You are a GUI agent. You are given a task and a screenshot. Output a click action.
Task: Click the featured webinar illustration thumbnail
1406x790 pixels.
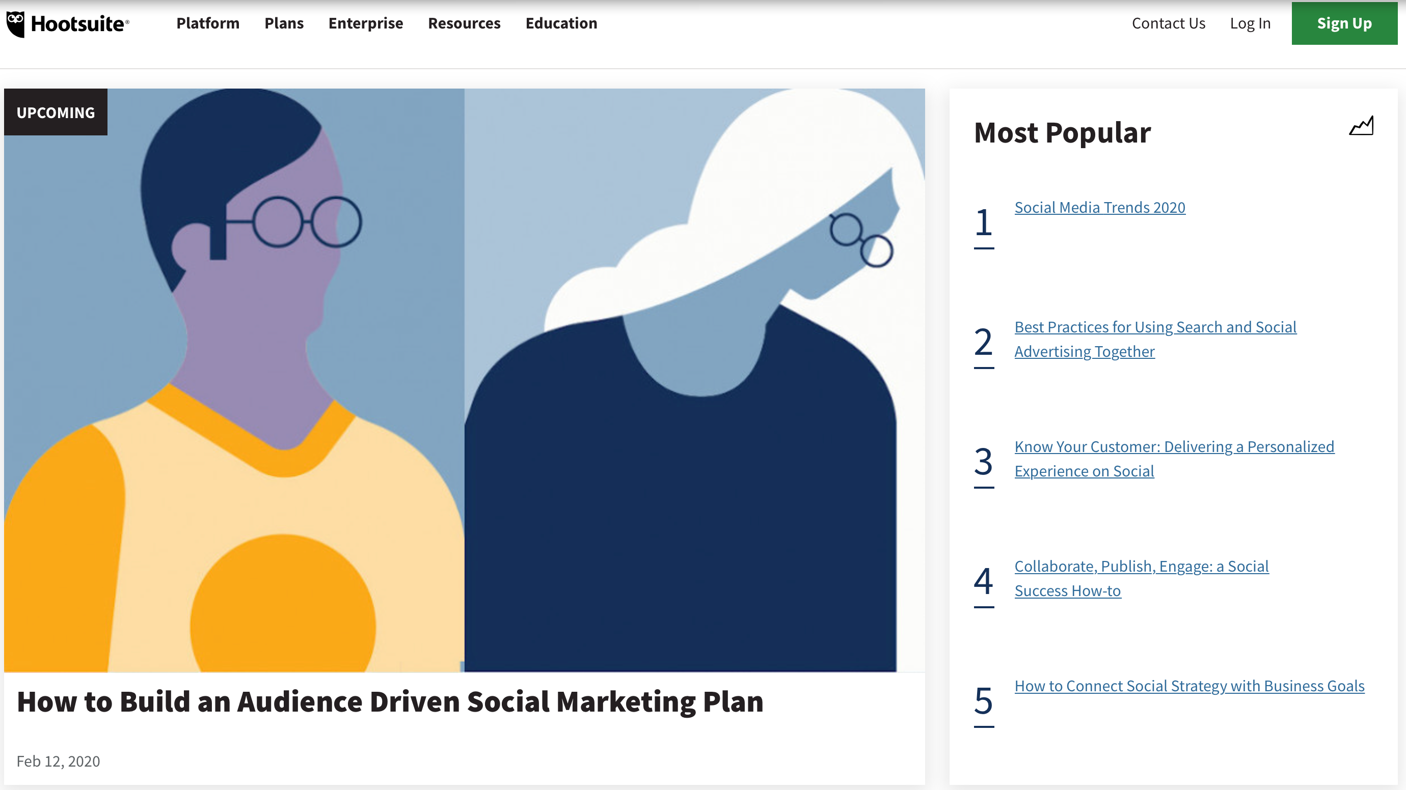pos(465,380)
